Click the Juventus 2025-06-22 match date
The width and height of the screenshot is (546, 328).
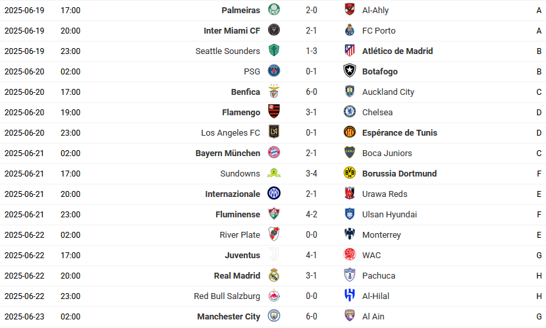[x=24, y=256]
